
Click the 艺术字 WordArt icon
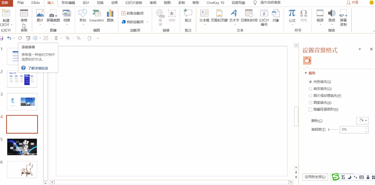tap(234, 16)
